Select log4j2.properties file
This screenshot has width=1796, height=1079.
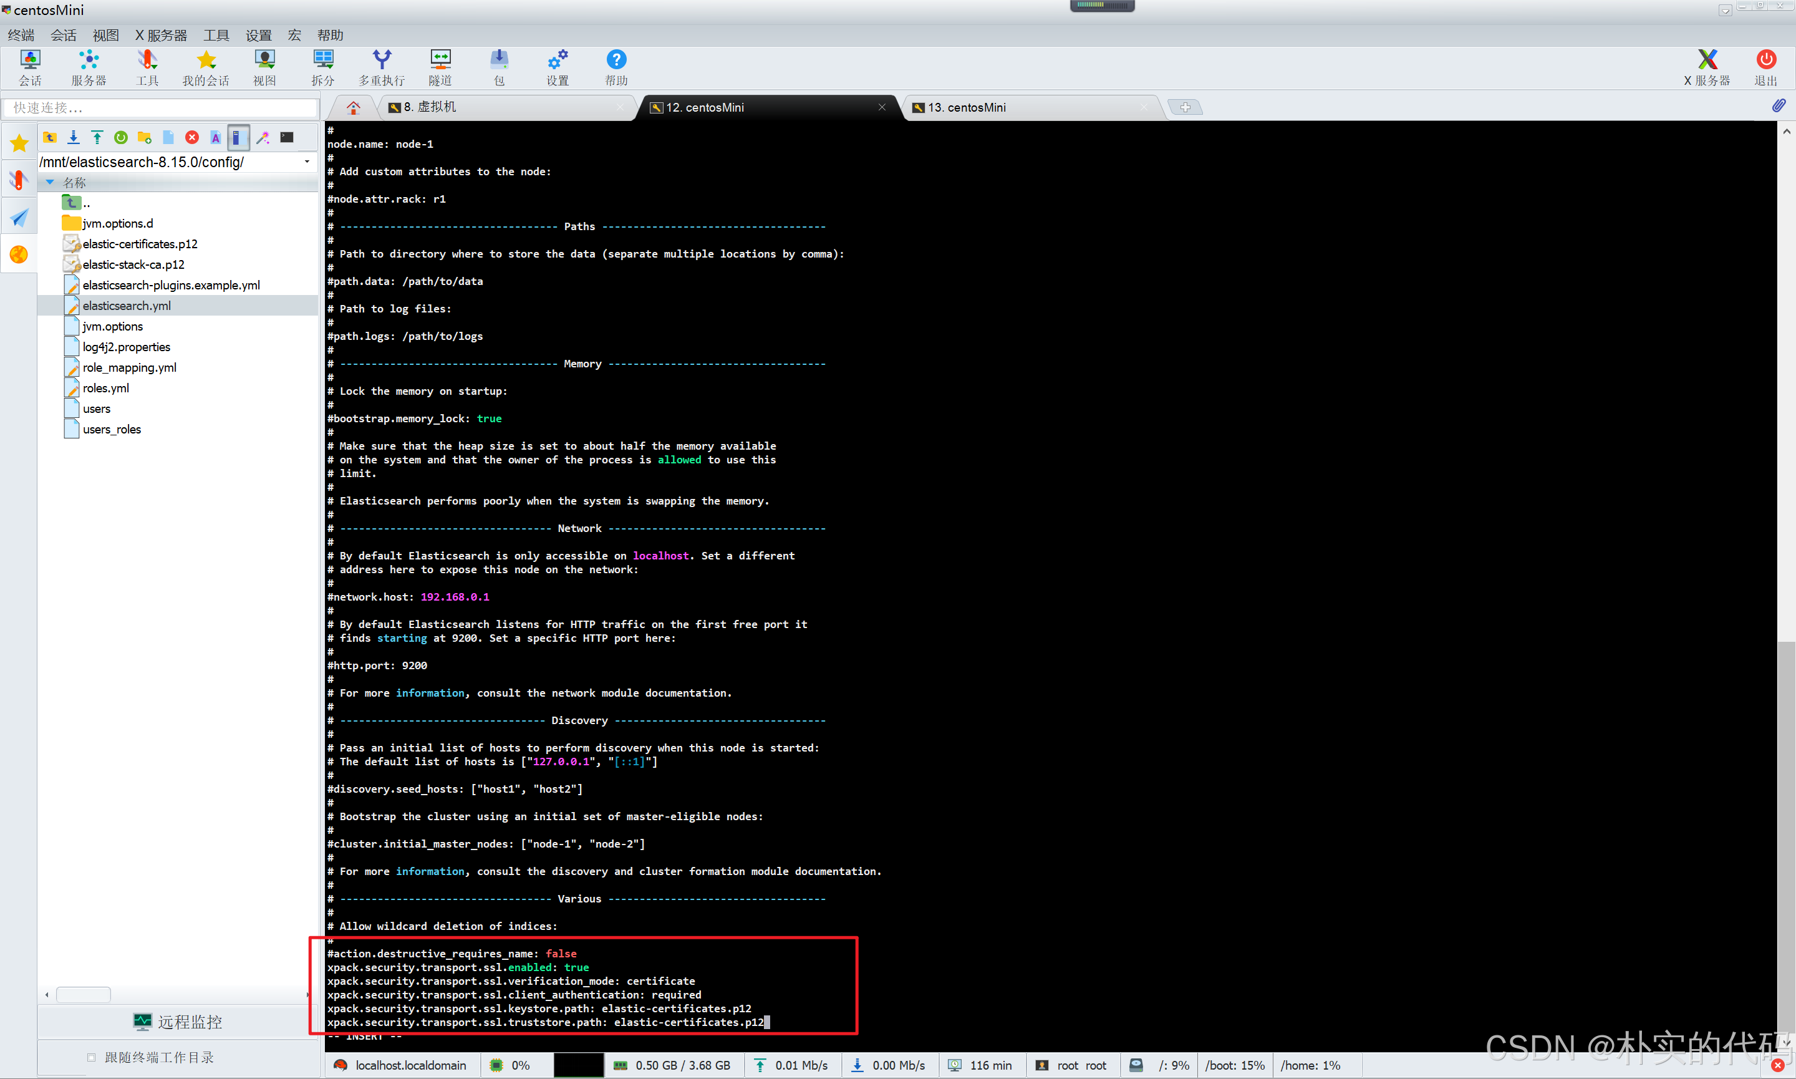[x=126, y=347]
